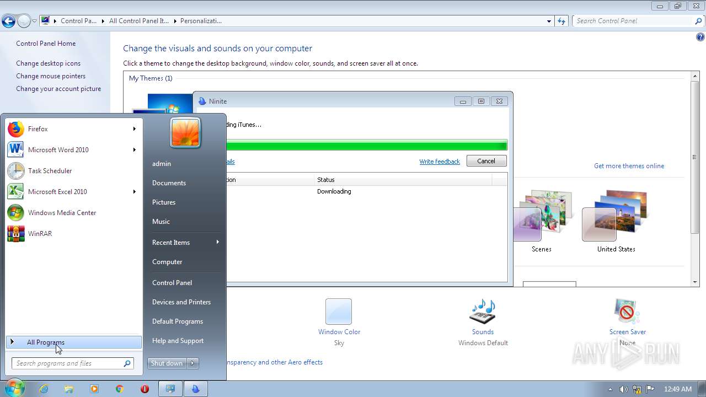Open Help and Support entry
Viewport: 706px width, 397px height.
click(178, 341)
